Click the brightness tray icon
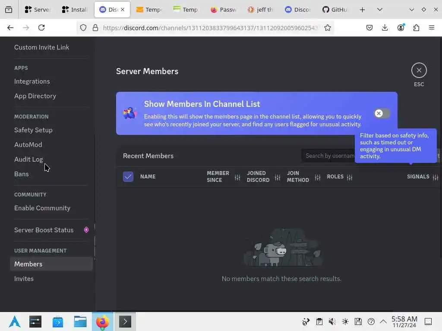This screenshot has width=442, height=331. tap(345, 322)
